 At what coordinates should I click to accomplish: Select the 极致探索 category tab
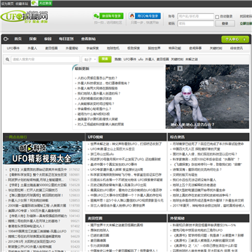pyautogui.click(x=134, y=48)
